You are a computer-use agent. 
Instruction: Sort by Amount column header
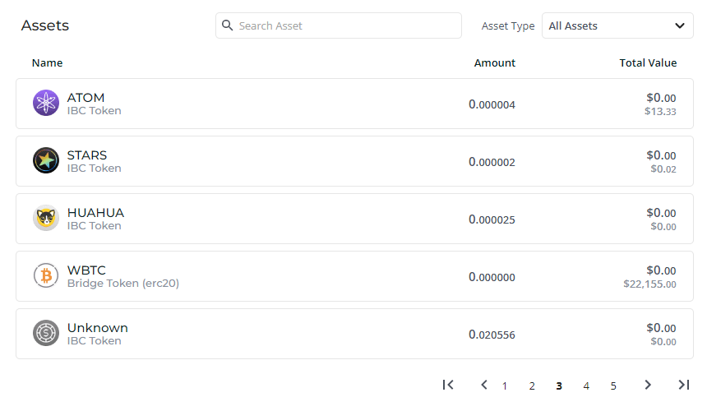[495, 63]
